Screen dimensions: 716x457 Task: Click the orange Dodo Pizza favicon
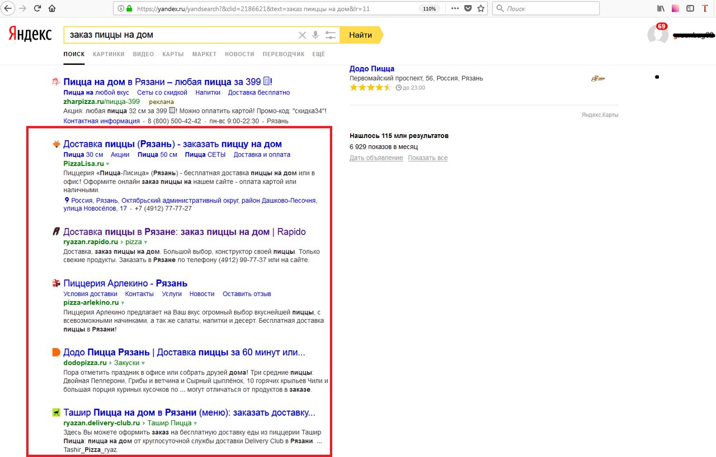click(56, 353)
